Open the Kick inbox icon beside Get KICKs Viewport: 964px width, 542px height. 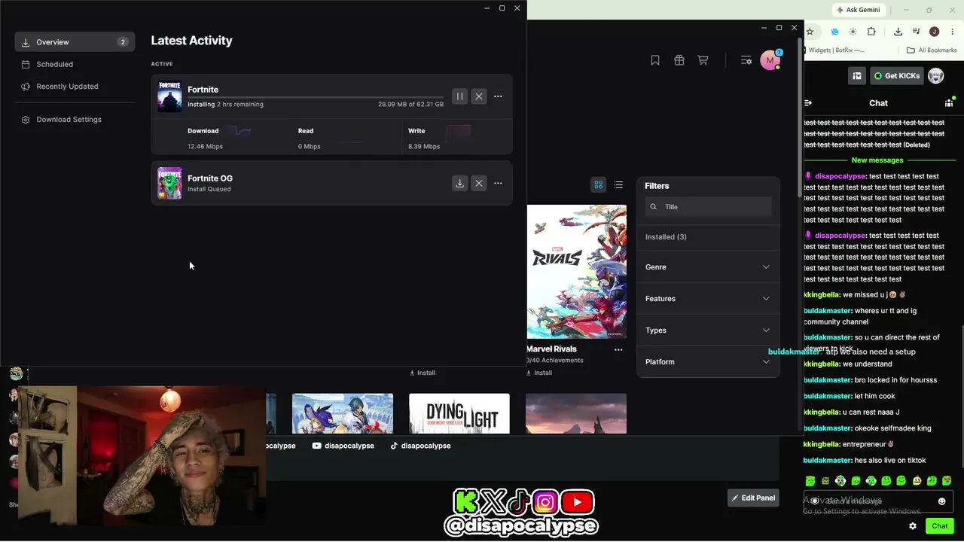[857, 76]
